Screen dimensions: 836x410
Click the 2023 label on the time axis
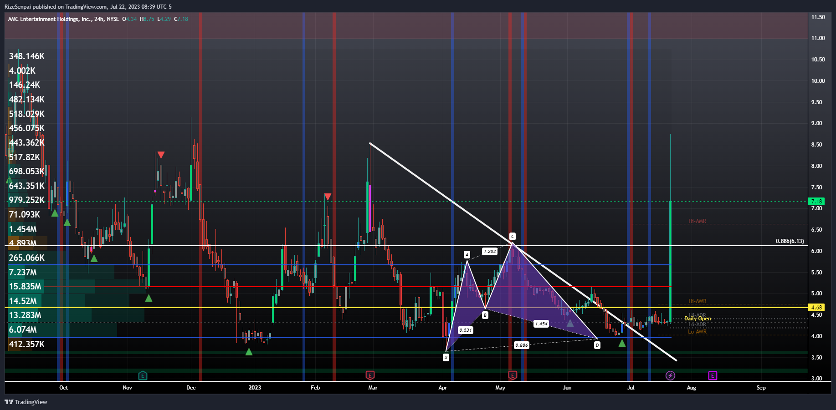(255, 388)
